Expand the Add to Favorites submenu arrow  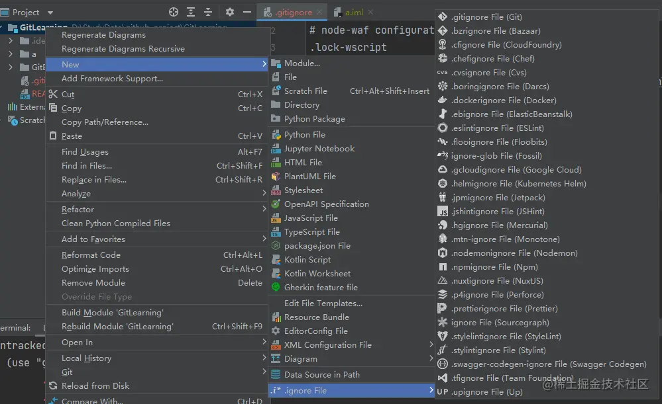(x=264, y=239)
